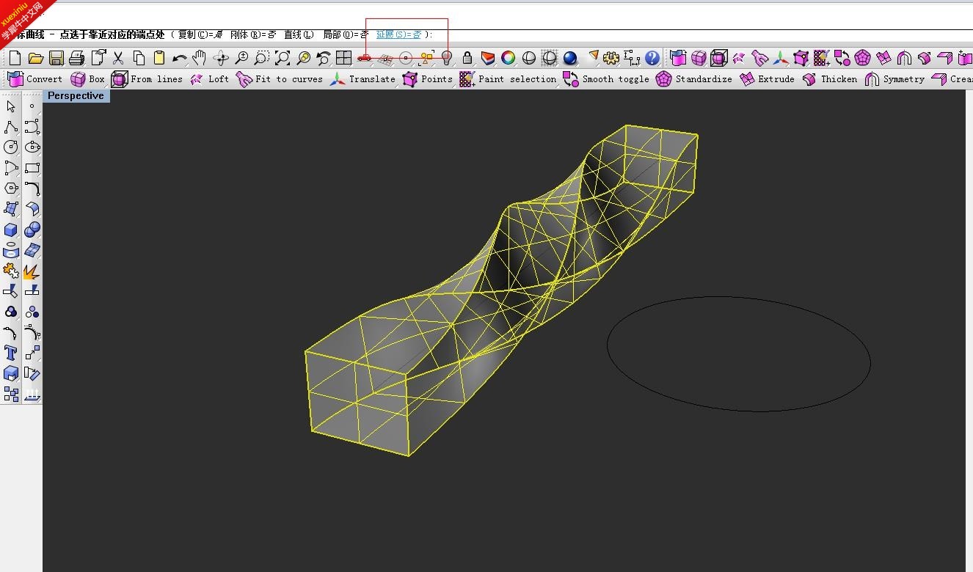Viewport: 973px width, 572px height.
Task: Click the Zoom Extents icon
Action: pos(283,58)
